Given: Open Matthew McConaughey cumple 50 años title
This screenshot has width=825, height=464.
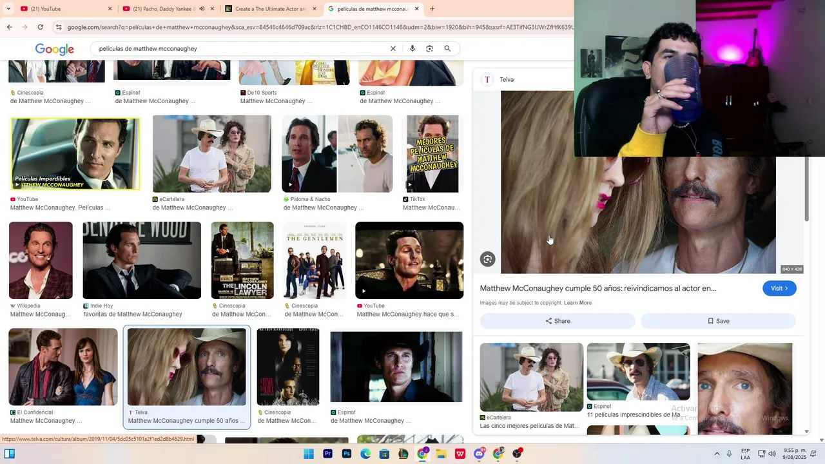Looking at the screenshot, I should (x=597, y=289).
